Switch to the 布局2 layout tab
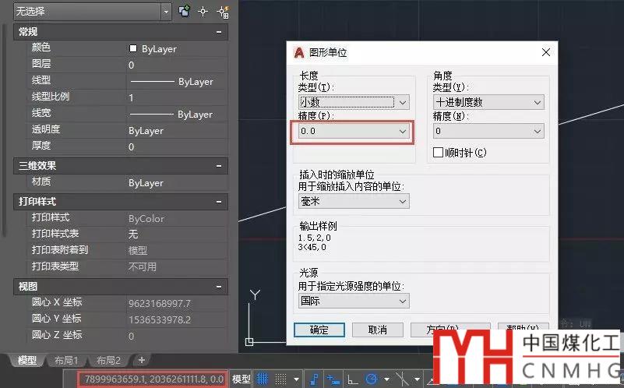This screenshot has width=624, height=388. tap(108, 360)
